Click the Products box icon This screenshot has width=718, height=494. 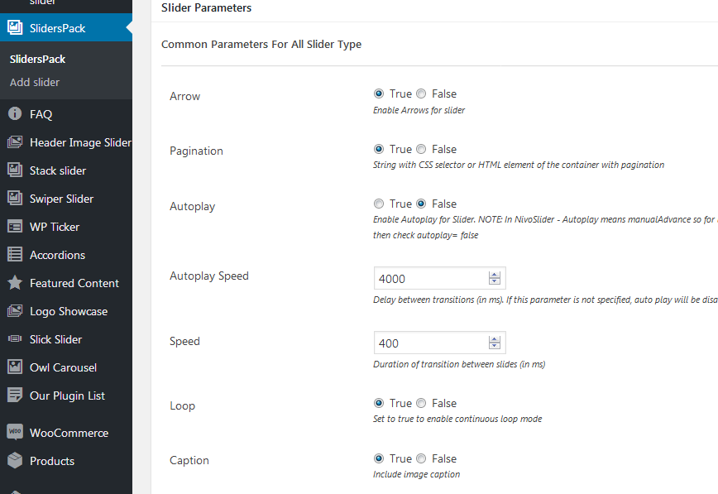[x=15, y=461]
